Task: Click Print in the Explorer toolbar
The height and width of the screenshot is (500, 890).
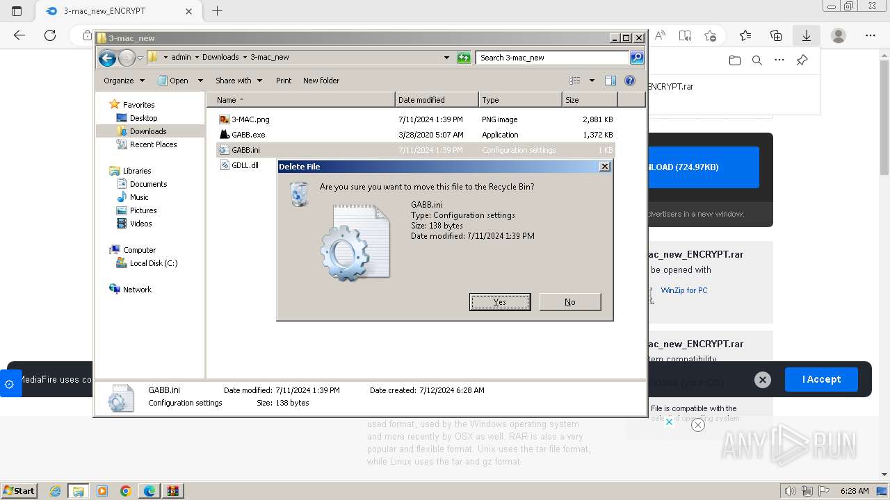Action: 284,81
